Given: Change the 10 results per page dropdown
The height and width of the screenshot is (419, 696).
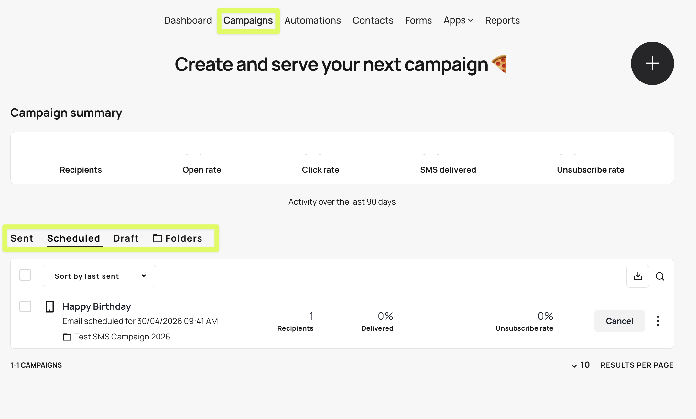Looking at the screenshot, I should coord(581,365).
